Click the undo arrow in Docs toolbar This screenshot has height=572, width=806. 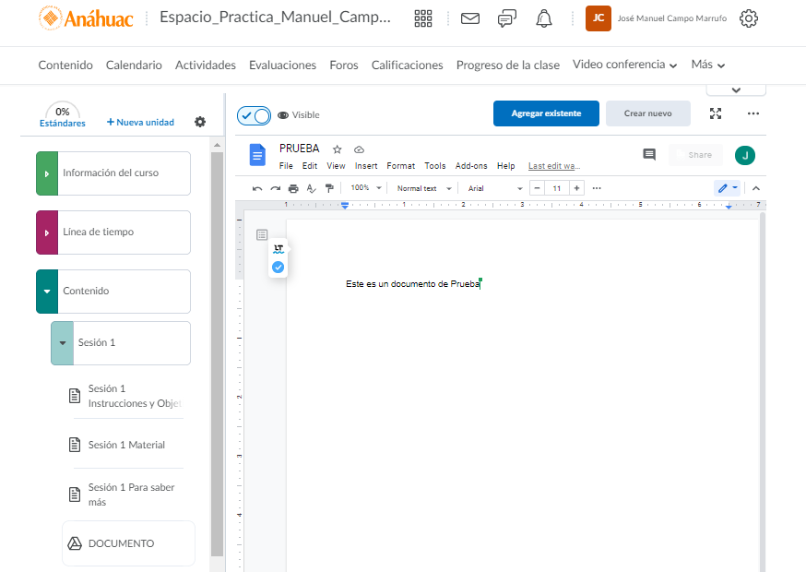click(257, 188)
